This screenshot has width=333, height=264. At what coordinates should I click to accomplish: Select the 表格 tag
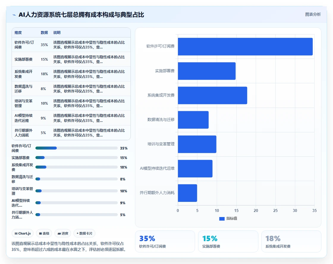click(44, 233)
